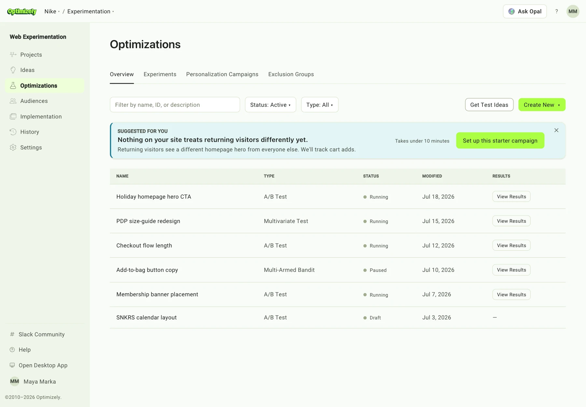Click the Implementation window icon

[x=13, y=117]
